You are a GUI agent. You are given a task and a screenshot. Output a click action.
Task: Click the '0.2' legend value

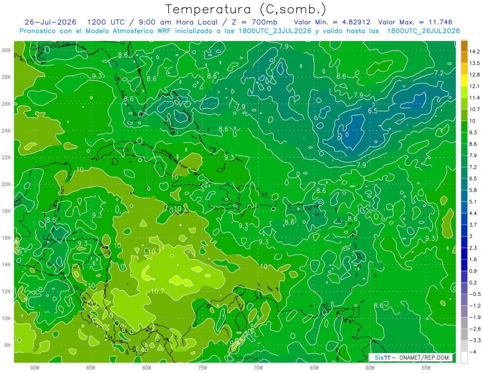click(x=473, y=282)
